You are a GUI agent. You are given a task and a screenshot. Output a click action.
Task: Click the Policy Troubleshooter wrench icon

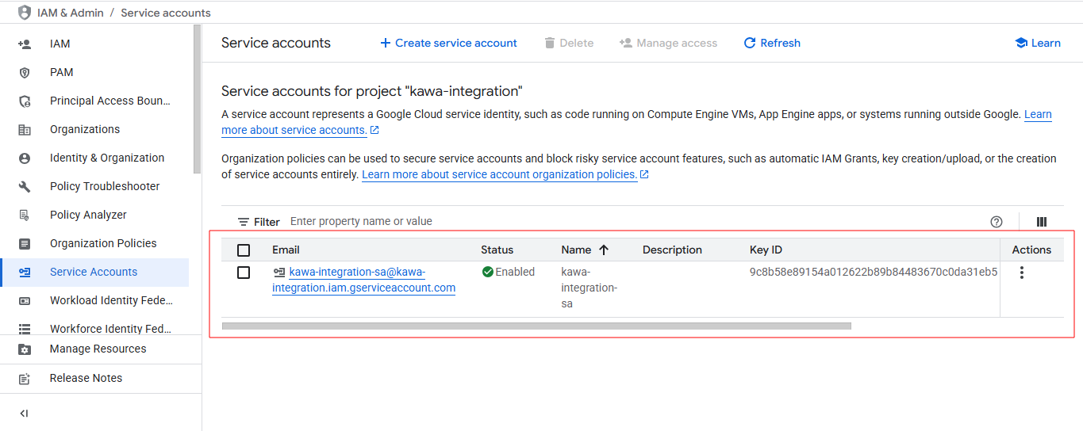(x=25, y=186)
